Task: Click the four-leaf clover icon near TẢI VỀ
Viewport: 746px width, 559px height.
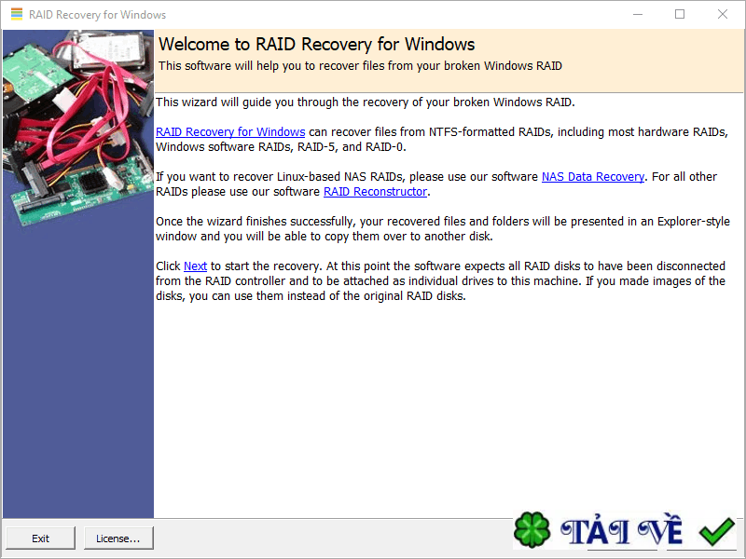Action: point(533,531)
